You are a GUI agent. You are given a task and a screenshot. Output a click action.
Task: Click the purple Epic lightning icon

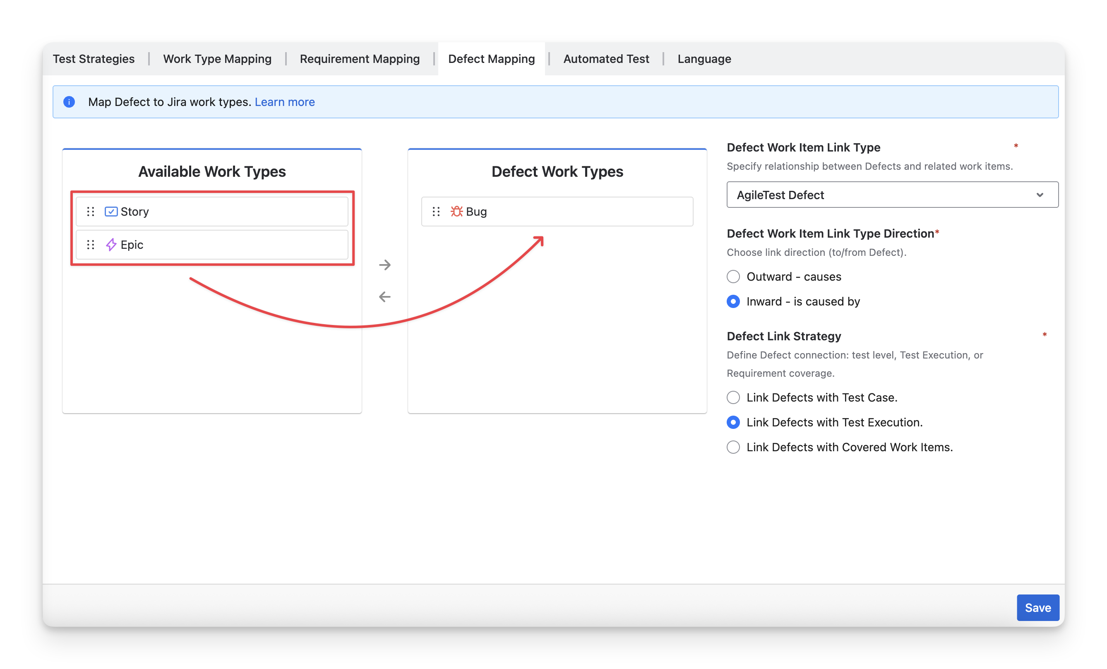(x=111, y=245)
